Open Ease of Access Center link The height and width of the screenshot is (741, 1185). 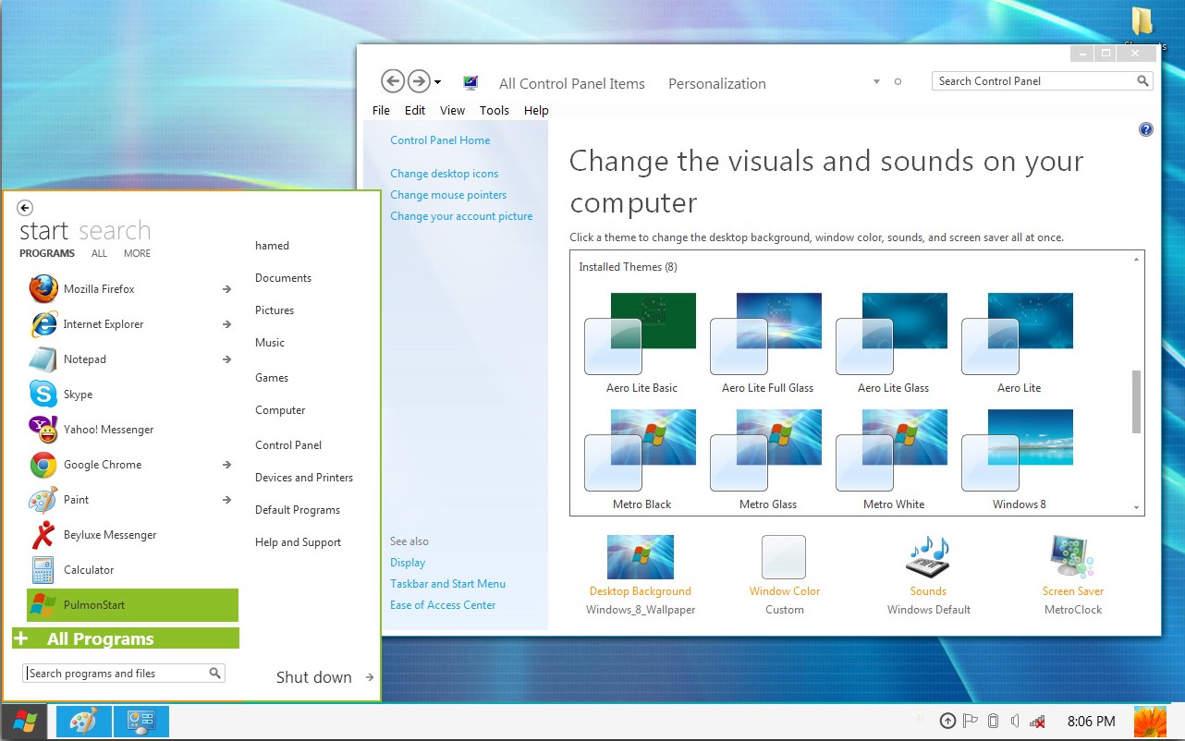pyautogui.click(x=443, y=605)
